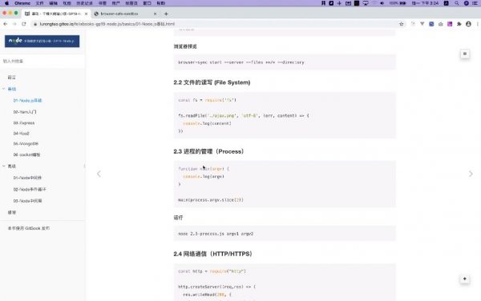Open the 编辑 menu
The width and height of the screenshot is (481, 301).
tap(54, 3)
